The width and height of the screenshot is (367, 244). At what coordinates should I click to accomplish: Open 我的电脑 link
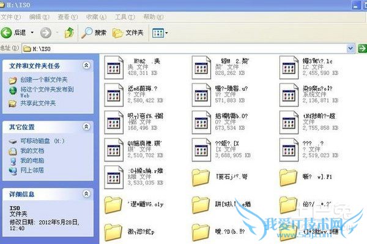coord(32,160)
